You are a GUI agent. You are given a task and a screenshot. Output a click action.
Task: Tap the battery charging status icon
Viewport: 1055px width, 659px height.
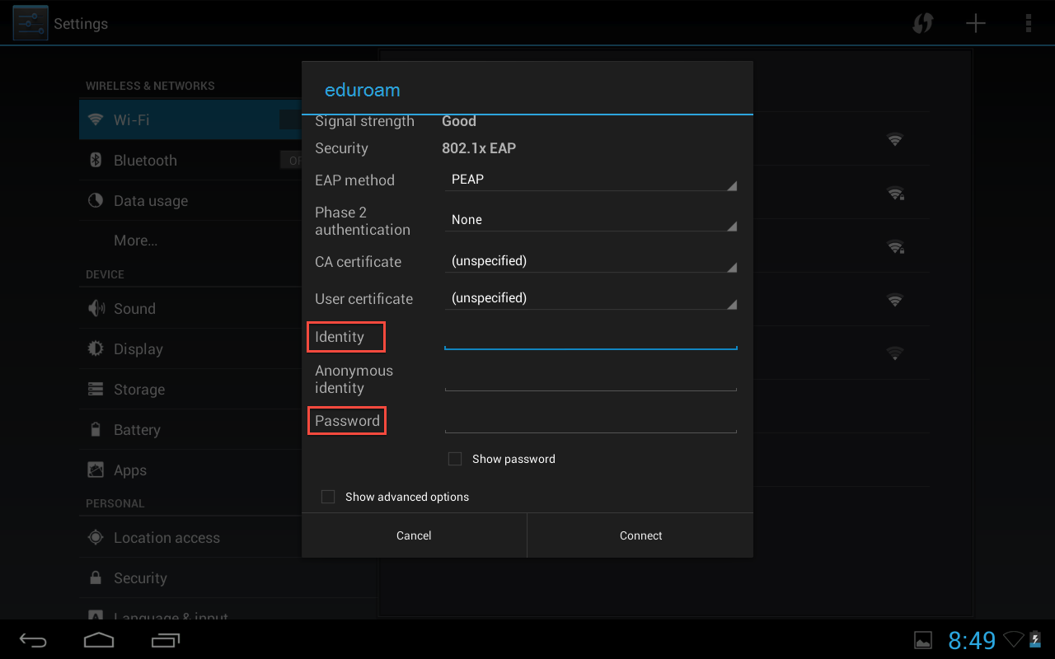tap(1035, 639)
